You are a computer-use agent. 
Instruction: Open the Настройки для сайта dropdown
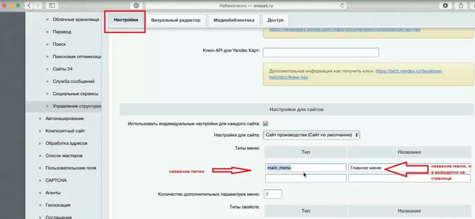[x=311, y=135]
